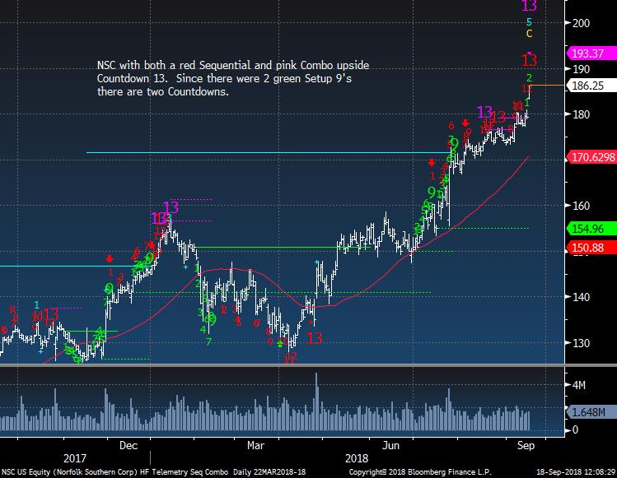Viewport: 617px width, 478px height.
Task: Click the 190 price axis tick
Action: [582, 69]
